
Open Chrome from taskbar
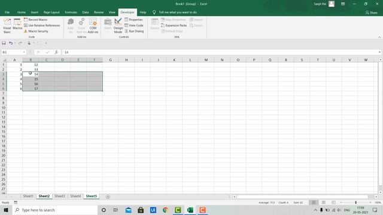tap(165, 210)
